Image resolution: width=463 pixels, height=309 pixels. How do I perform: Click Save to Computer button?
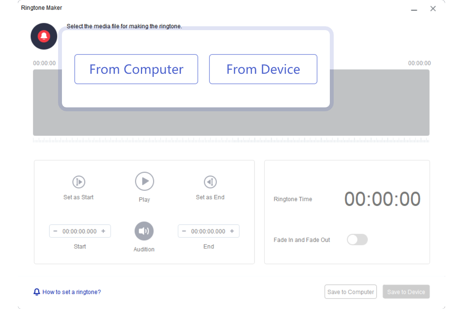pyautogui.click(x=351, y=292)
